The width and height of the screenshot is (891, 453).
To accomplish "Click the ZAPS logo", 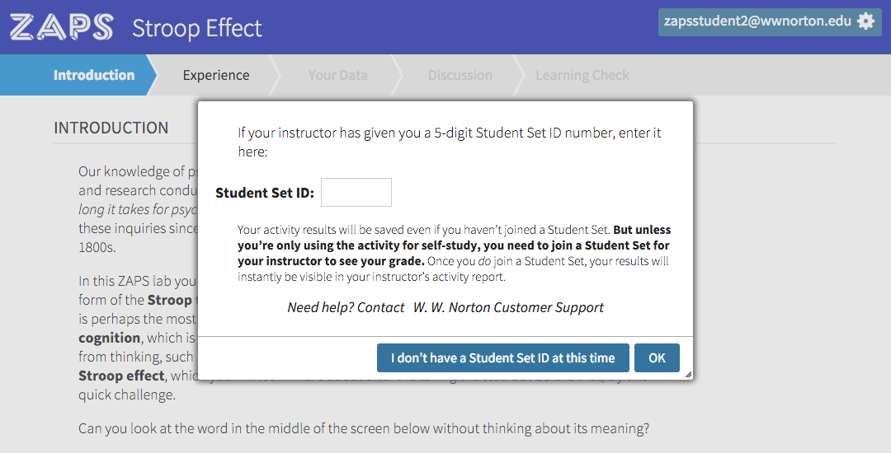I will click(x=61, y=27).
